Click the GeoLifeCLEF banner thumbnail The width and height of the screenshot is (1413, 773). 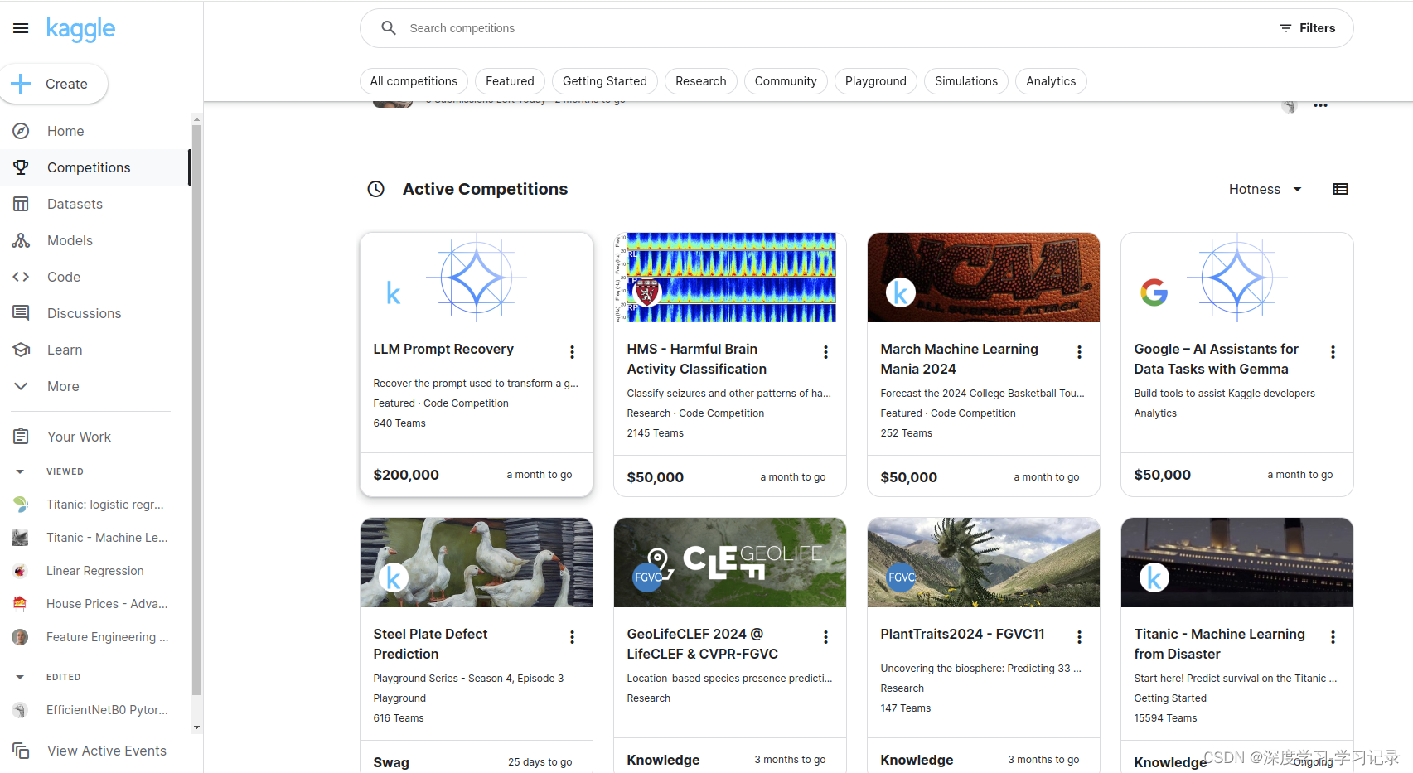point(730,563)
